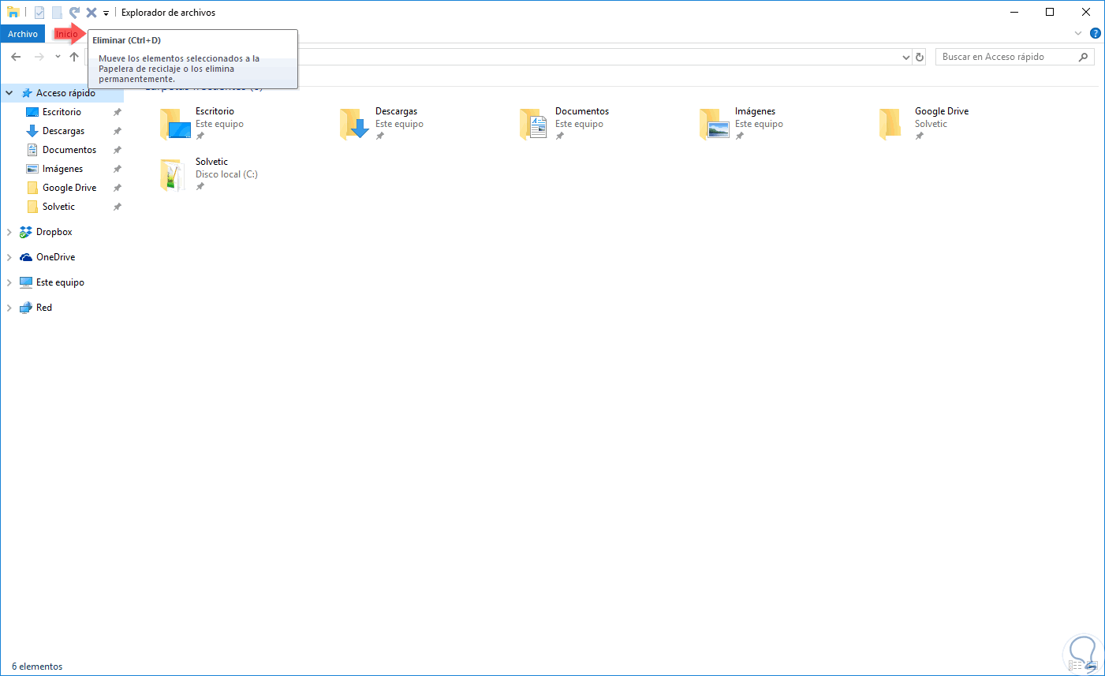The image size is (1105, 676).
Task: Select Documentos in the navigation pane
Action: (69, 150)
